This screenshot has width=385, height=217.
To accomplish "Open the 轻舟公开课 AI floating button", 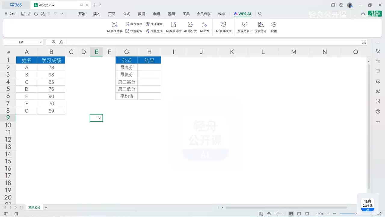I will pyautogui.click(x=367, y=205).
